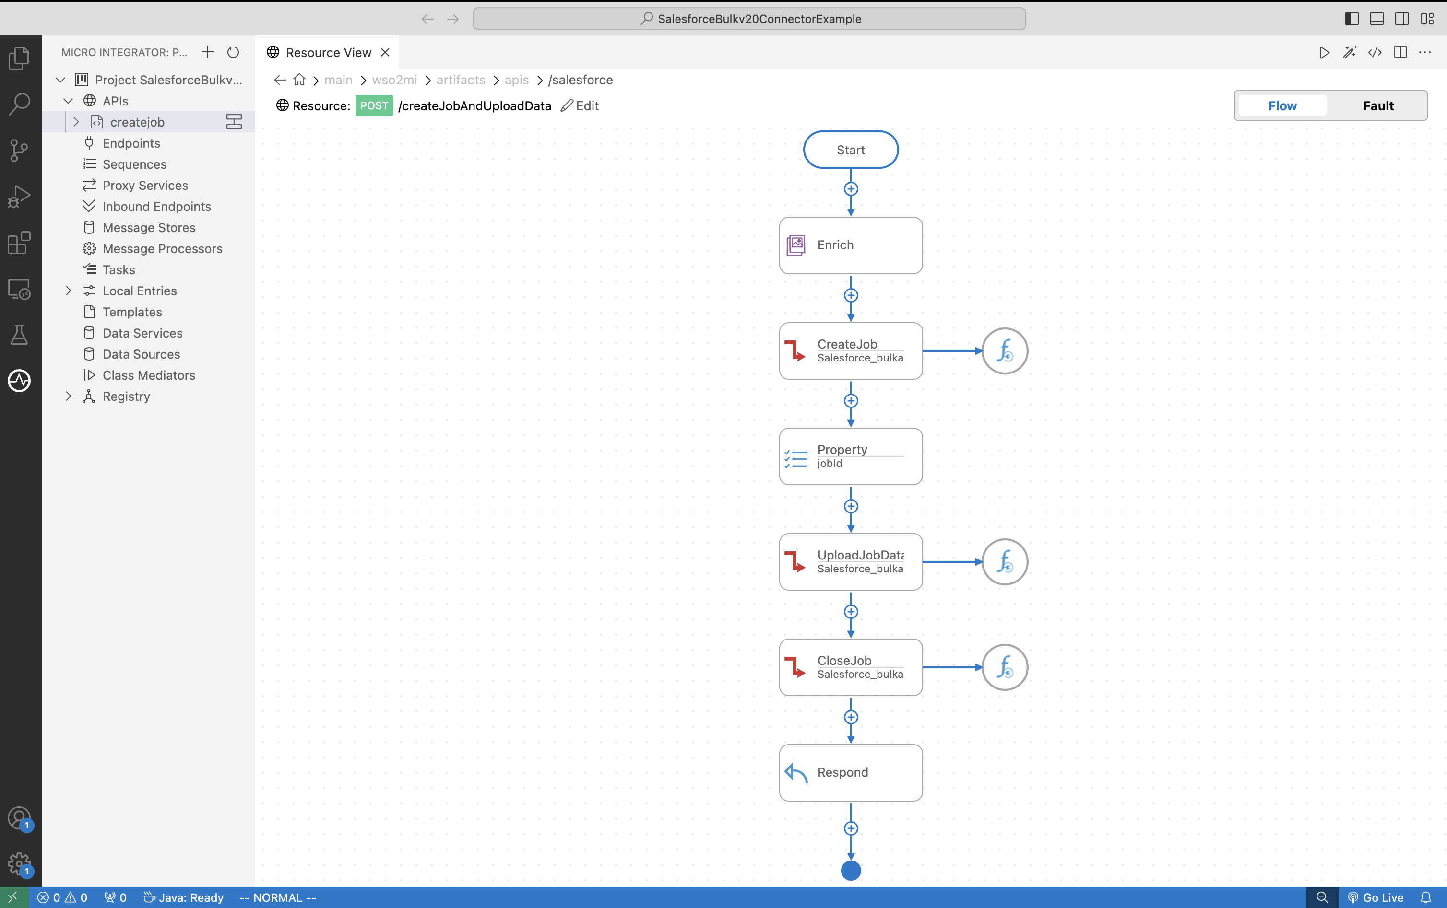Click the Show Source code icon in the editor toolbar

[x=1375, y=52]
